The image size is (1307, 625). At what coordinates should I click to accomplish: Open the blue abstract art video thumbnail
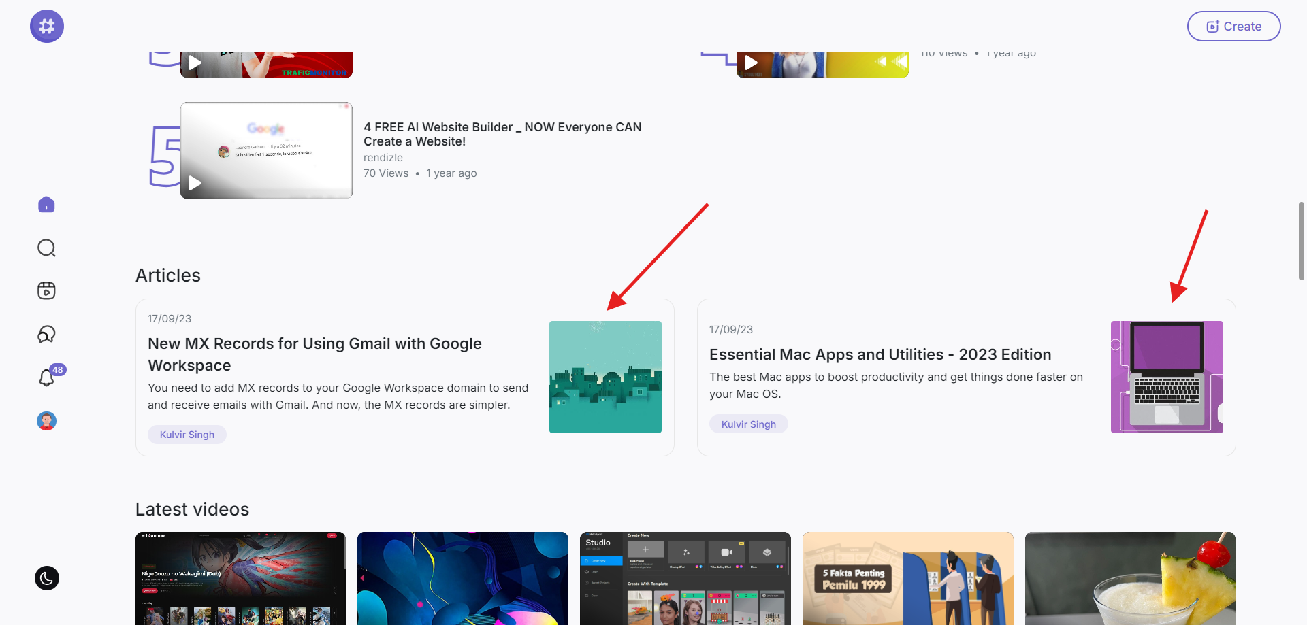(x=463, y=578)
